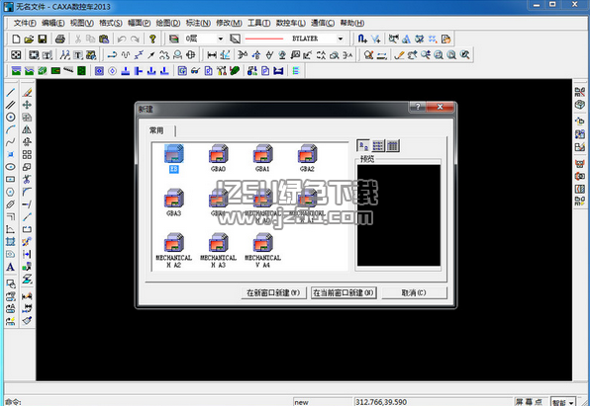Open the 帮助(H) menu

pyautogui.click(x=352, y=23)
